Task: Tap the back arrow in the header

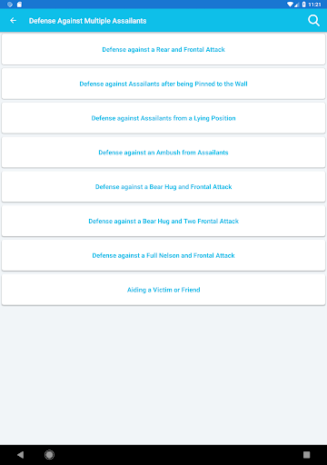Action: coord(13,21)
